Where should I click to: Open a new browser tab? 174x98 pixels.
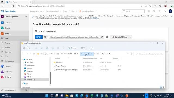[x=34, y=2]
